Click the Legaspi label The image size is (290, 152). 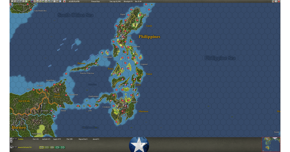(144, 64)
